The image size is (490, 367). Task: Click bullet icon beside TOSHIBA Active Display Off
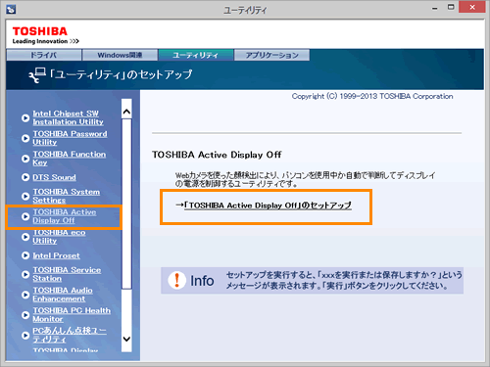25,216
